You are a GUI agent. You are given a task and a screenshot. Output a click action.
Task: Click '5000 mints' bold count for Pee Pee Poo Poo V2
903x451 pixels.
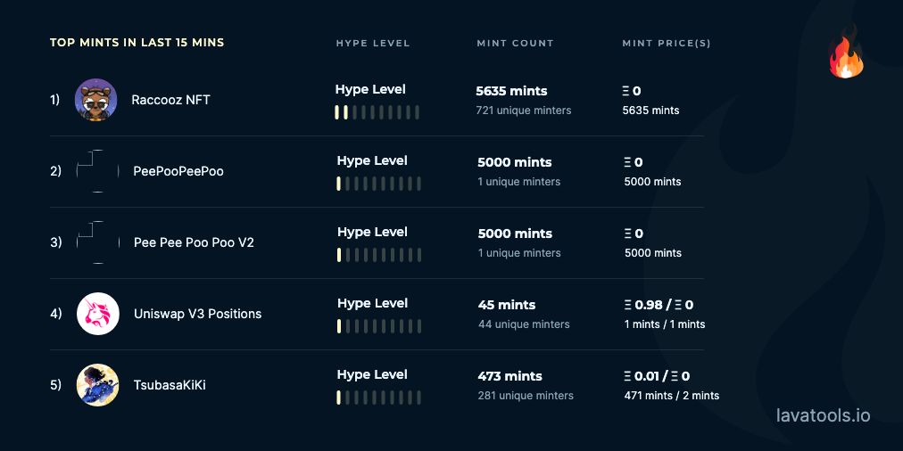pos(515,234)
